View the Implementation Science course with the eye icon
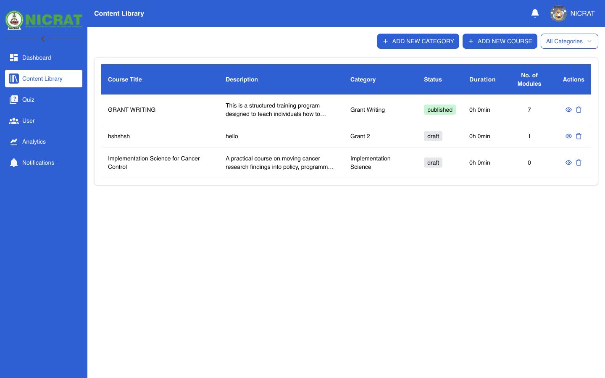The height and width of the screenshot is (378, 605). (x=568, y=163)
